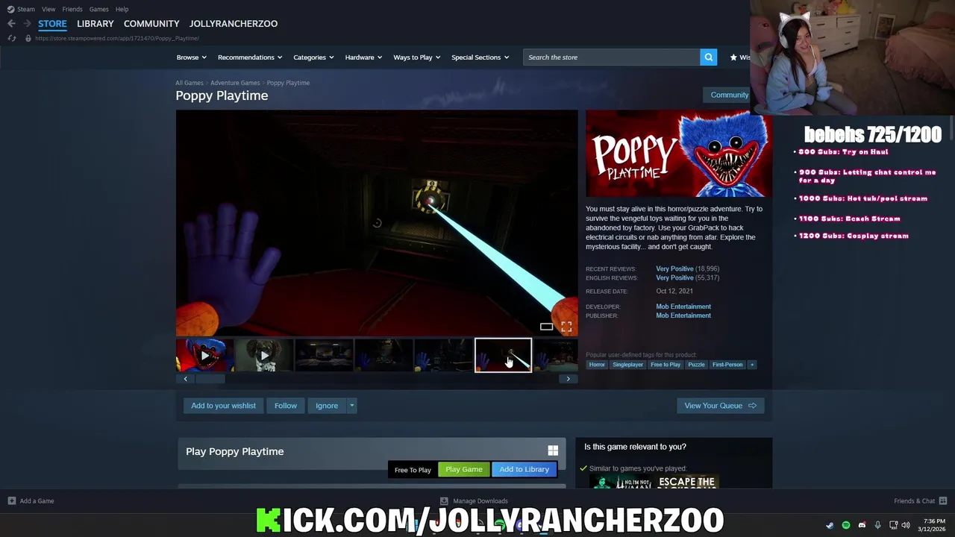Select the Singleplayer tag
This screenshot has height=537, width=955.
coord(627,365)
